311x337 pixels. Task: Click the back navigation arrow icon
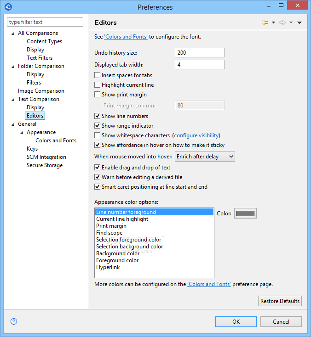tap(265, 22)
